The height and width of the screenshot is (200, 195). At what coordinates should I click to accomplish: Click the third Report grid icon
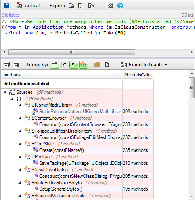[x=91, y=6]
